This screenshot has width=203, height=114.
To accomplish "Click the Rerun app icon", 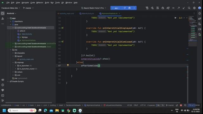I will [x=125, y=8].
